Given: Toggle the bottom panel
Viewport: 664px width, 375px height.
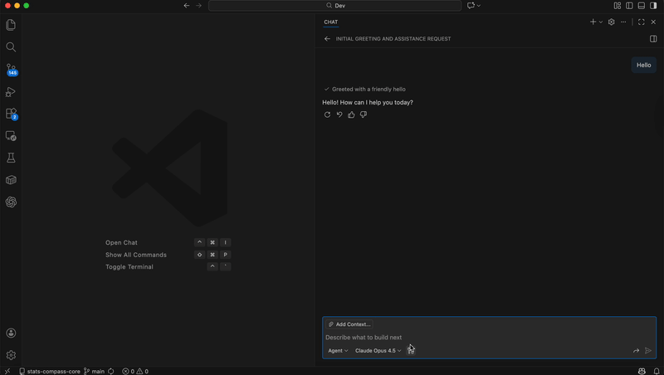Looking at the screenshot, I should [x=641, y=6].
